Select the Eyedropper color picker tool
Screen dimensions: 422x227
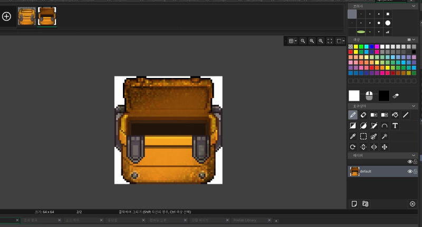click(353, 136)
